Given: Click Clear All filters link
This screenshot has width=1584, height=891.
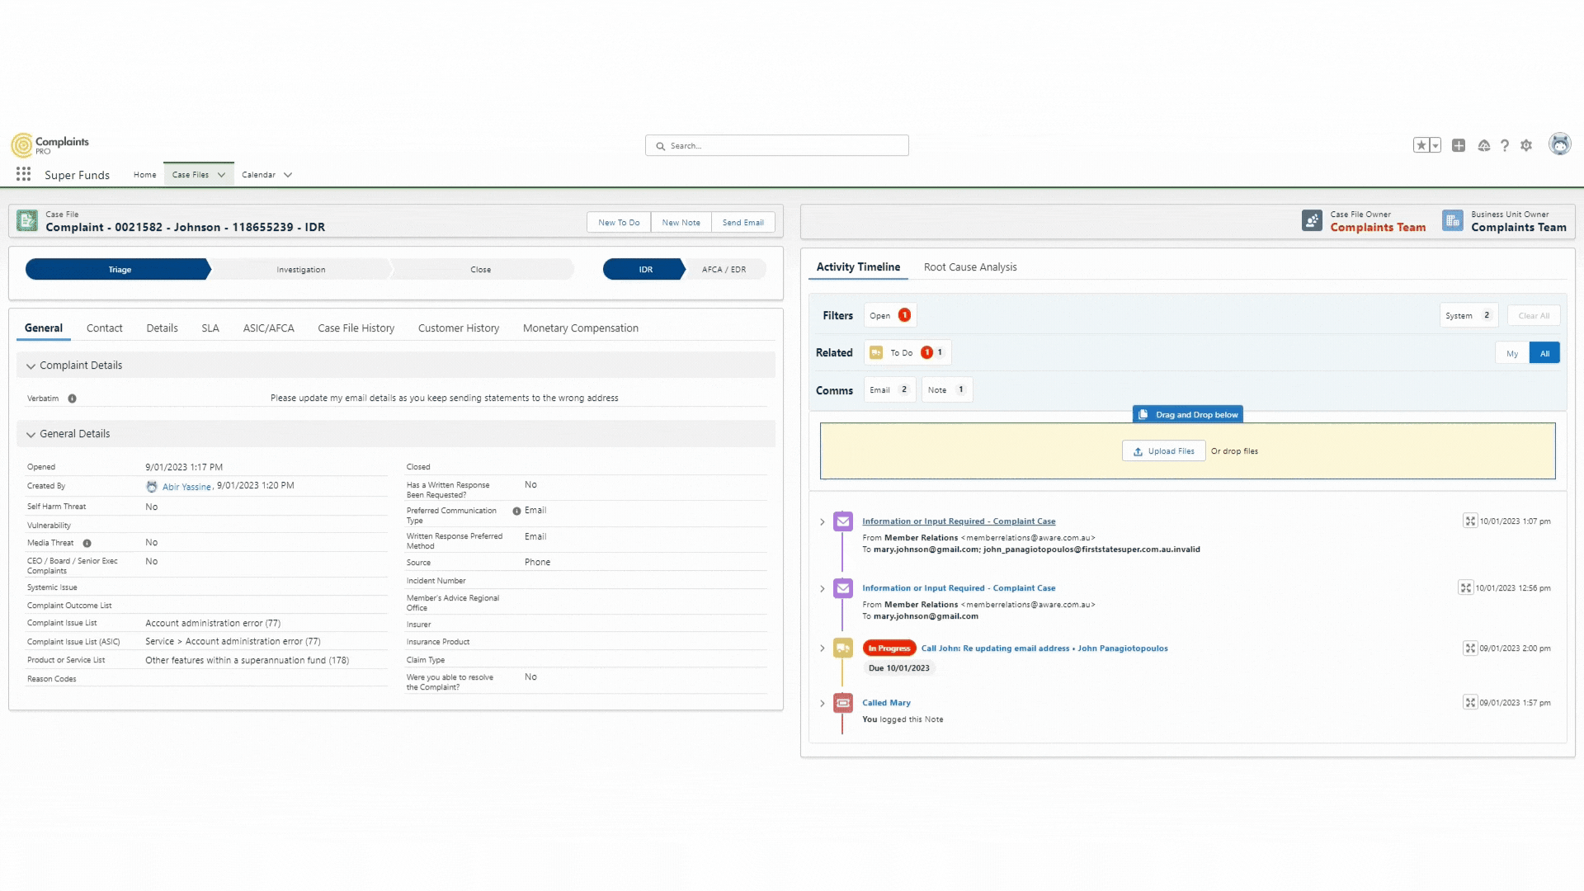Looking at the screenshot, I should (x=1533, y=314).
